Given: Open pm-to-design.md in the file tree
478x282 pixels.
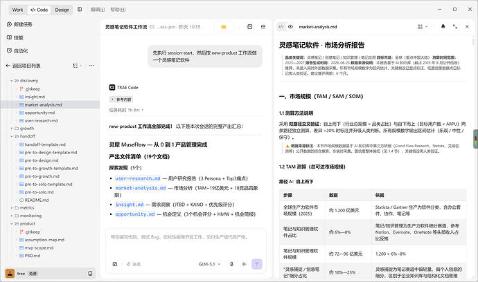Looking at the screenshot, I should [41, 160].
